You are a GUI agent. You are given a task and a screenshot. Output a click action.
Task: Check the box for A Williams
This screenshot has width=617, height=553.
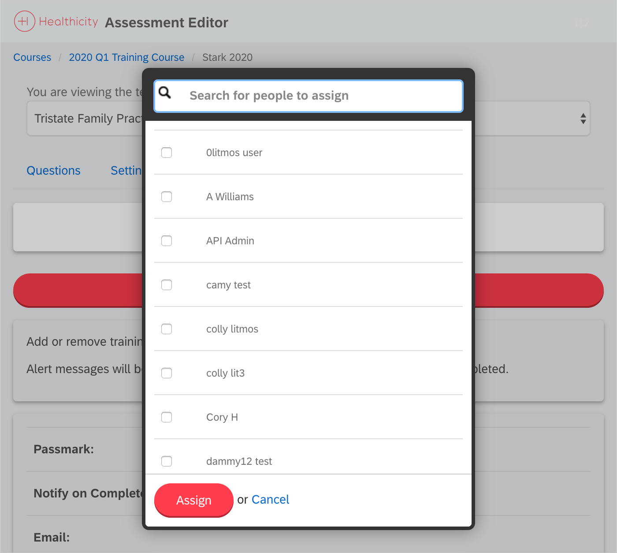coord(167,197)
